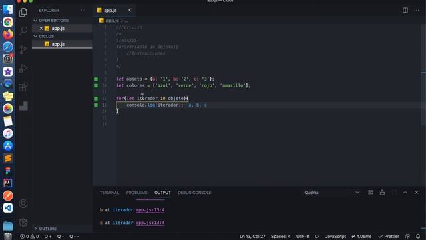The width and height of the screenshot is (426, 240).
Task: Follow the app.js:13:4 link on the 'c' line
Action: 150,223
